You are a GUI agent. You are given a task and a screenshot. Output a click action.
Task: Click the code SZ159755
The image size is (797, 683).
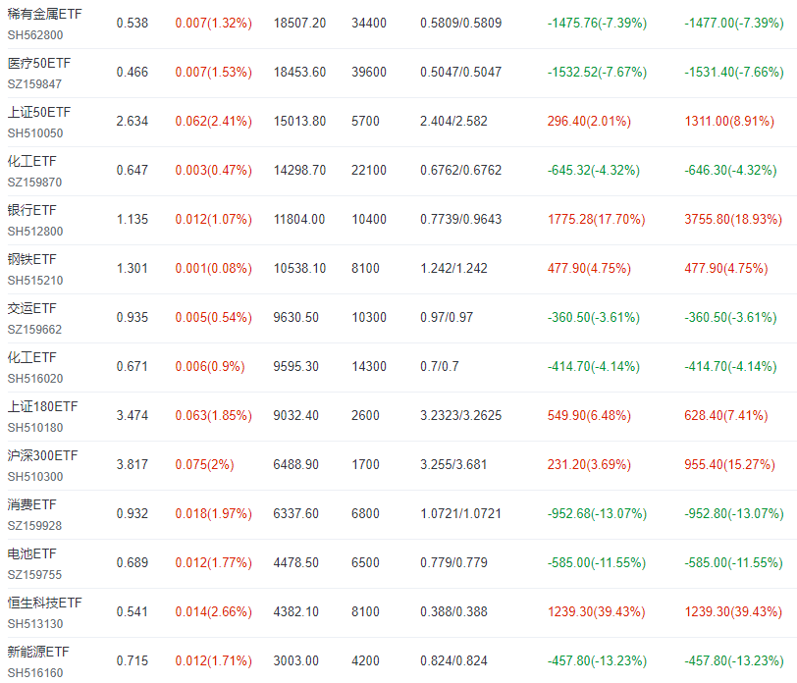pos(34,575)
